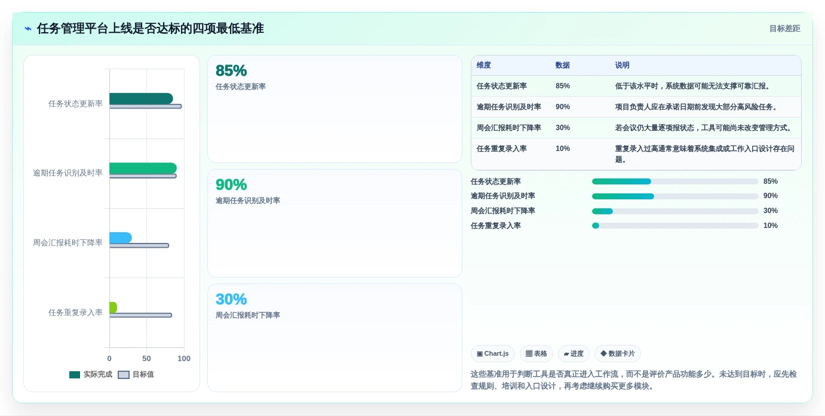The height and width of the screenshot is (416, 825).
Task: Toggle the 目标值 legend entry
Action: [136, 375]
